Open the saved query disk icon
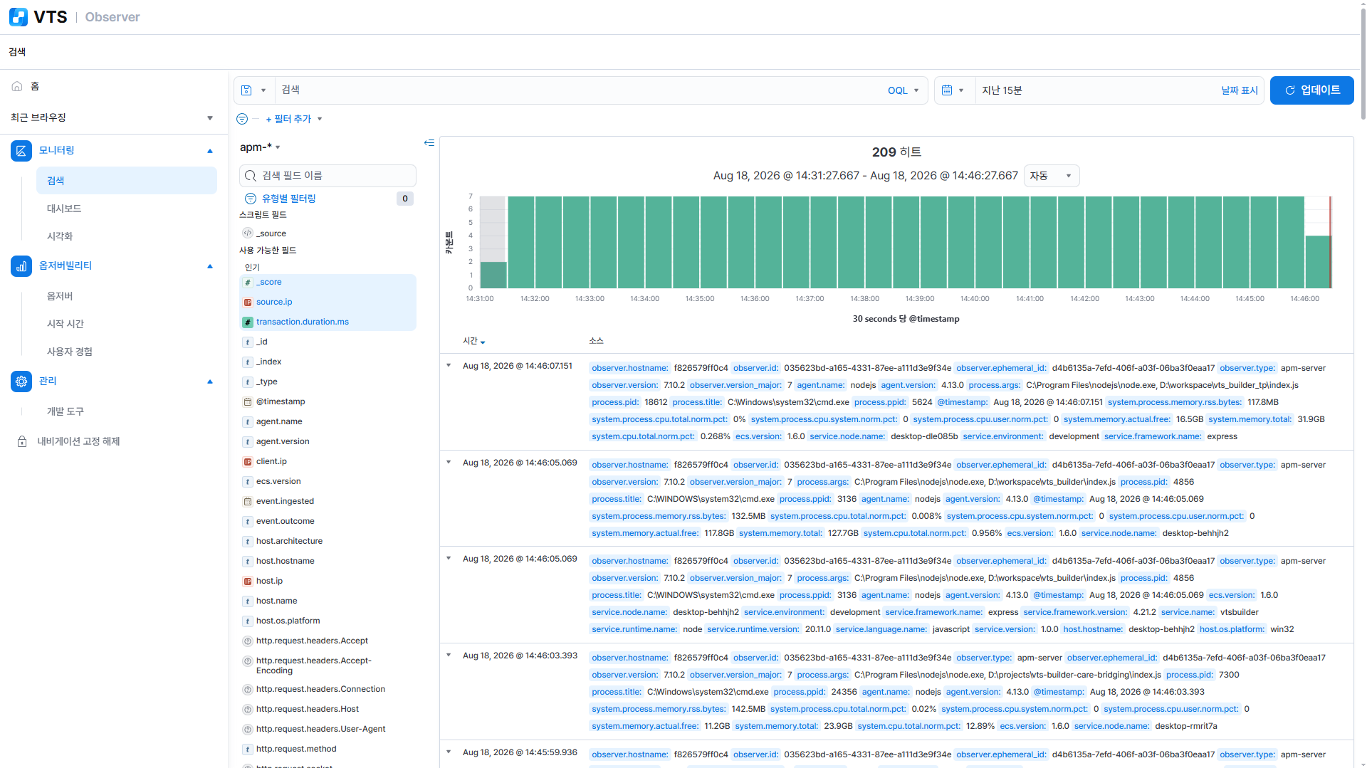Image resolution: width=1367 pixels, height=768 pixels. (x=246, y=90)
